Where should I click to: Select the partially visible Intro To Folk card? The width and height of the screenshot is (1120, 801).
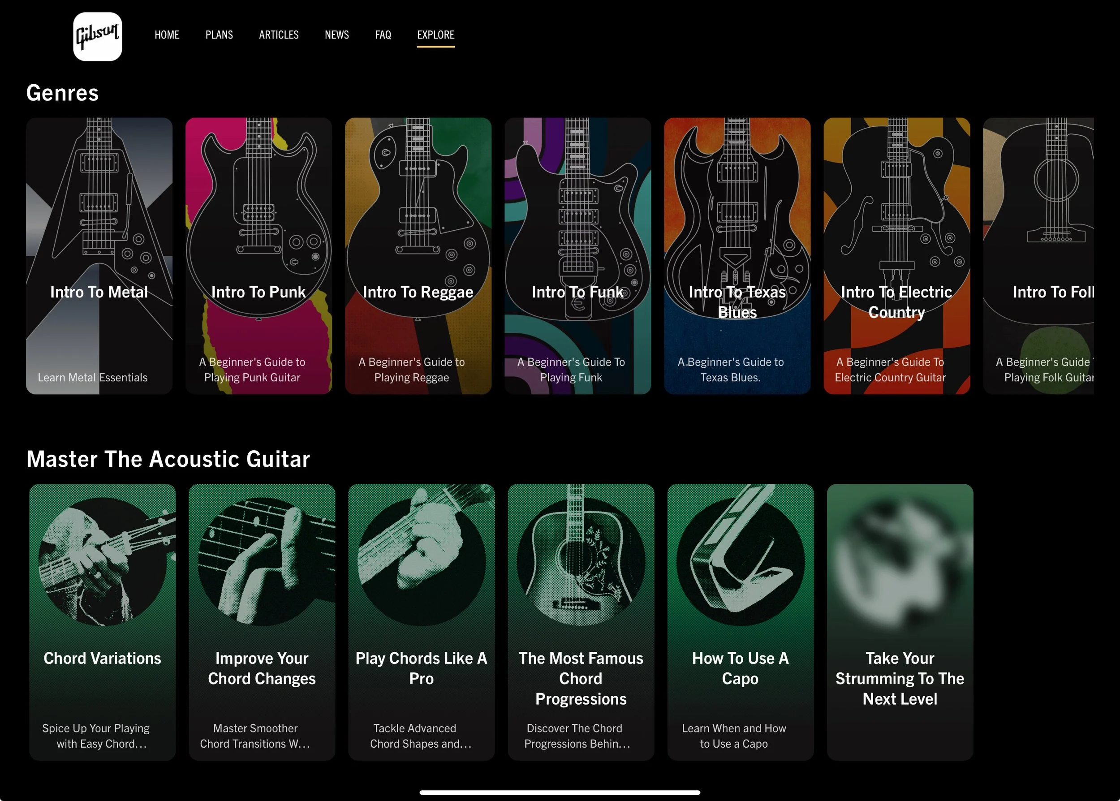(1038, 255)
